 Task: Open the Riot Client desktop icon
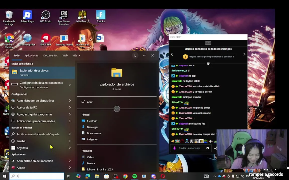(x=46, y=40)
